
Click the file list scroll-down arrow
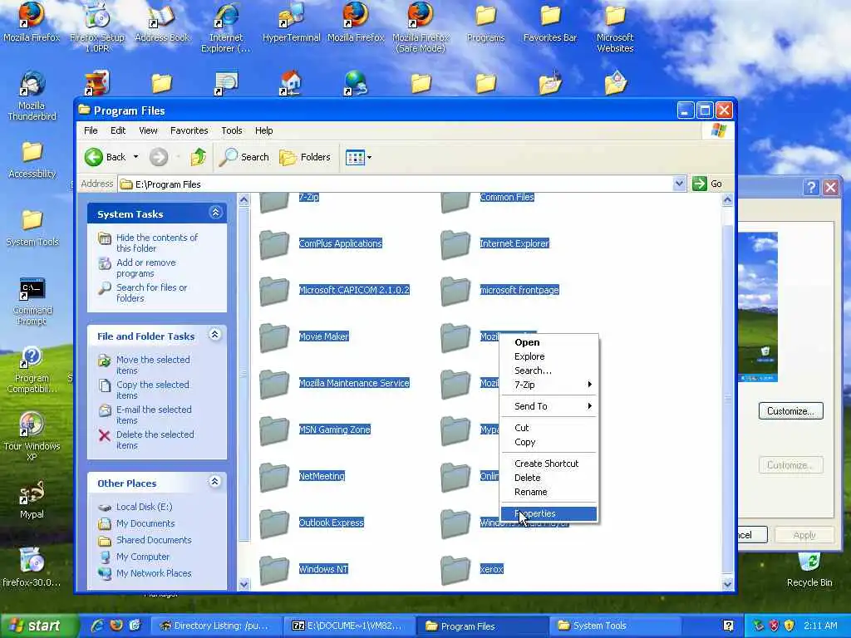[727, 584]
